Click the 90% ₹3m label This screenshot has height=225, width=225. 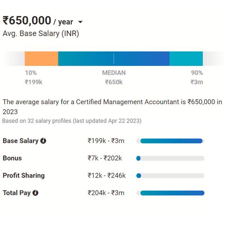[x=197, y=77]
